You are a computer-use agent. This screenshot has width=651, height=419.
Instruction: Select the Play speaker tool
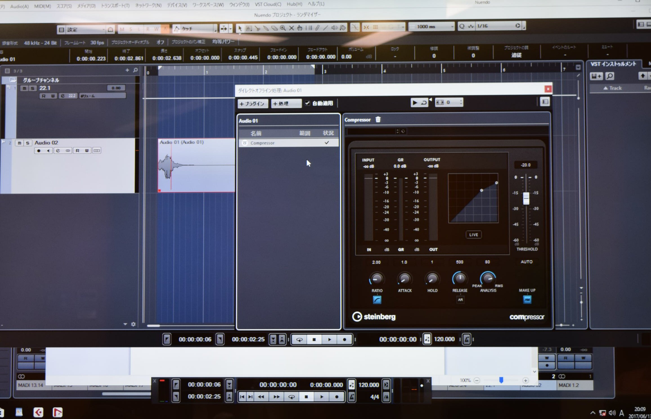(334, 28)
